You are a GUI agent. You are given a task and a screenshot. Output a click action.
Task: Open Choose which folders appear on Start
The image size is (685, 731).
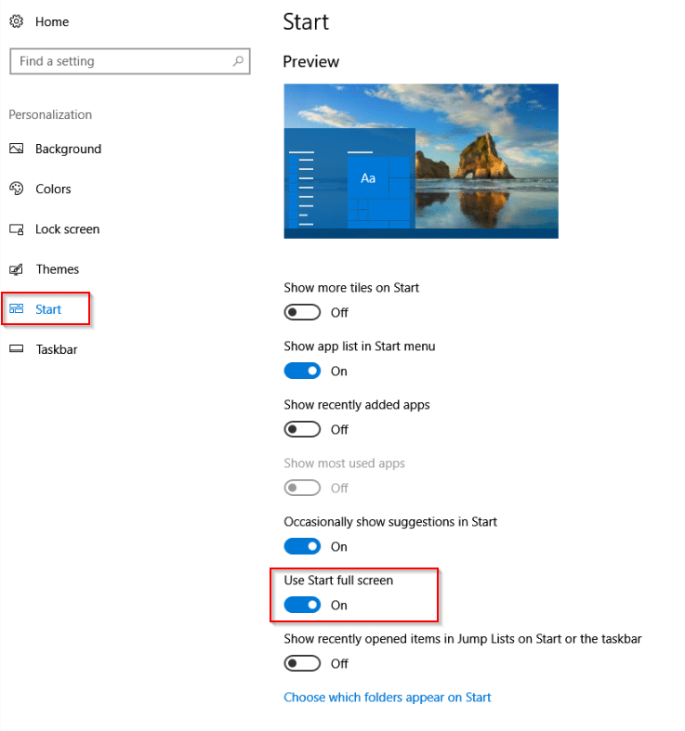pos(388,698)
